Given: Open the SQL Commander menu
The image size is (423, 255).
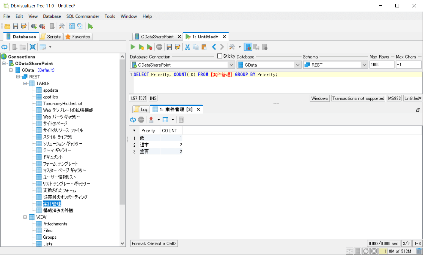Looking at the screenshot, I should click(83, 16).
